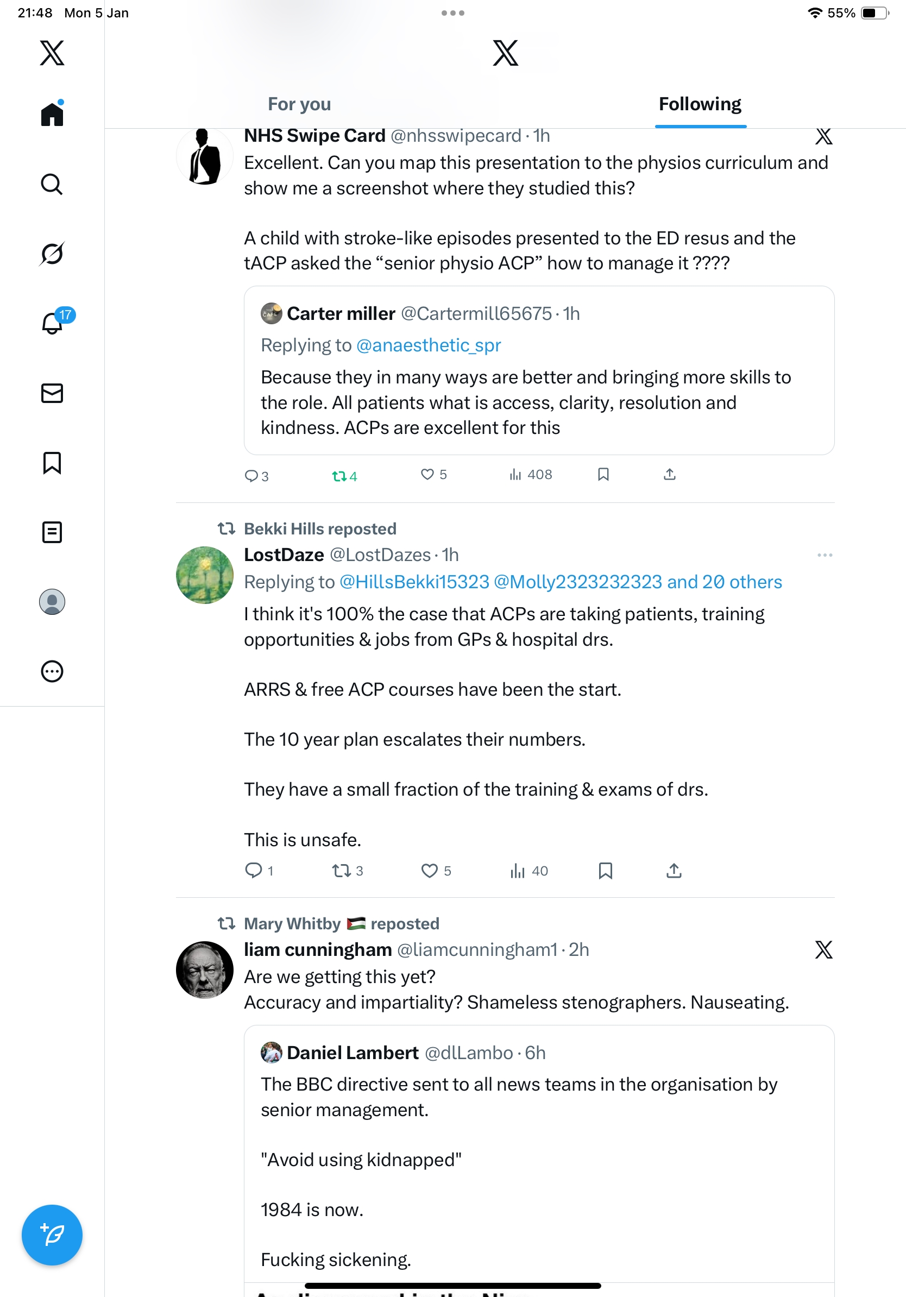Open more options on LostDaze post

click(825, 555)
